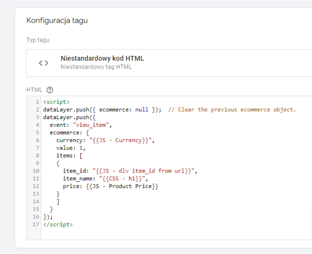Click the "view_item" event string
Screen dimensions: 312x254
(x=91, y=125)
